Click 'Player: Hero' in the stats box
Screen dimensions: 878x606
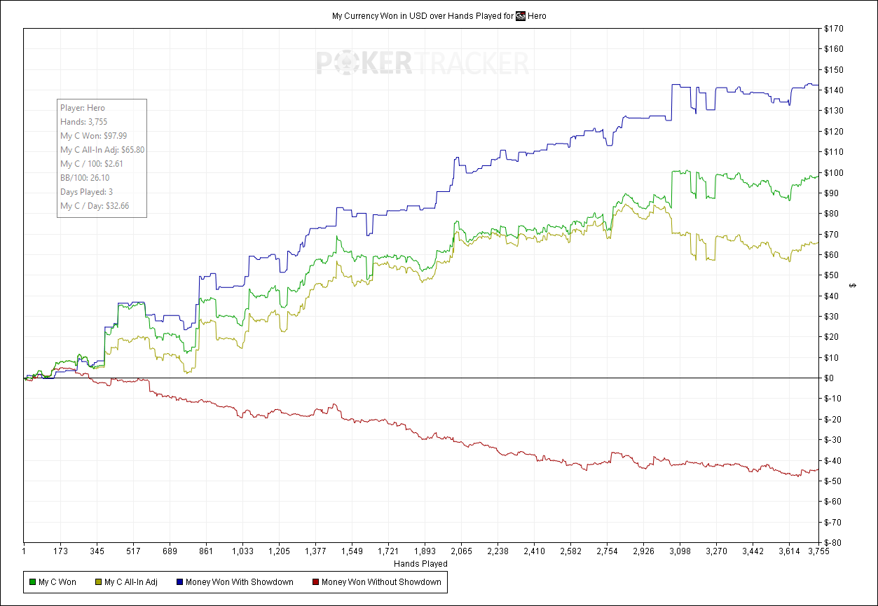pyautogui.click(x=83, y=108)
